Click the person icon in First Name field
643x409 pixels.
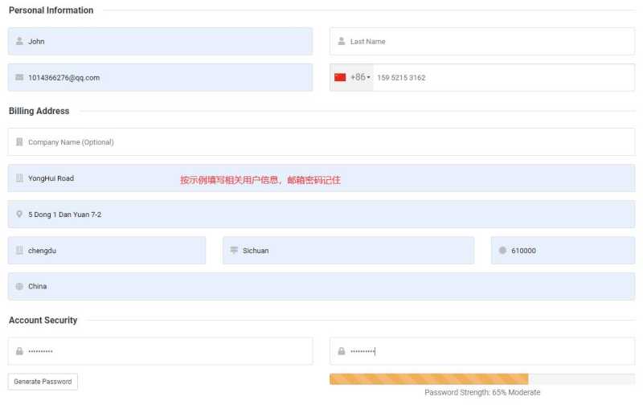[19, 41]
